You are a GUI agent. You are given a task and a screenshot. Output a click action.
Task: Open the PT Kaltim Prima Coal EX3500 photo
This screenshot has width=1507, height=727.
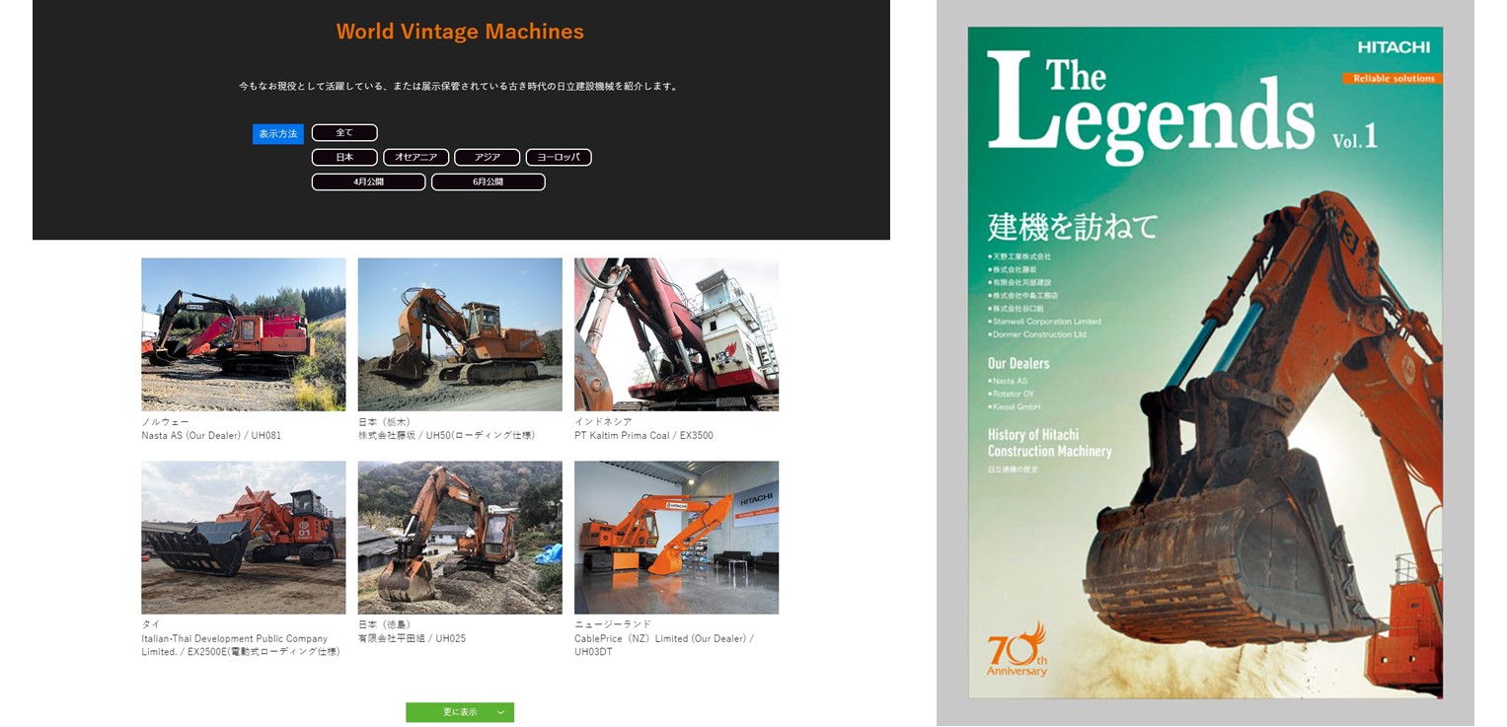point(676,334)
